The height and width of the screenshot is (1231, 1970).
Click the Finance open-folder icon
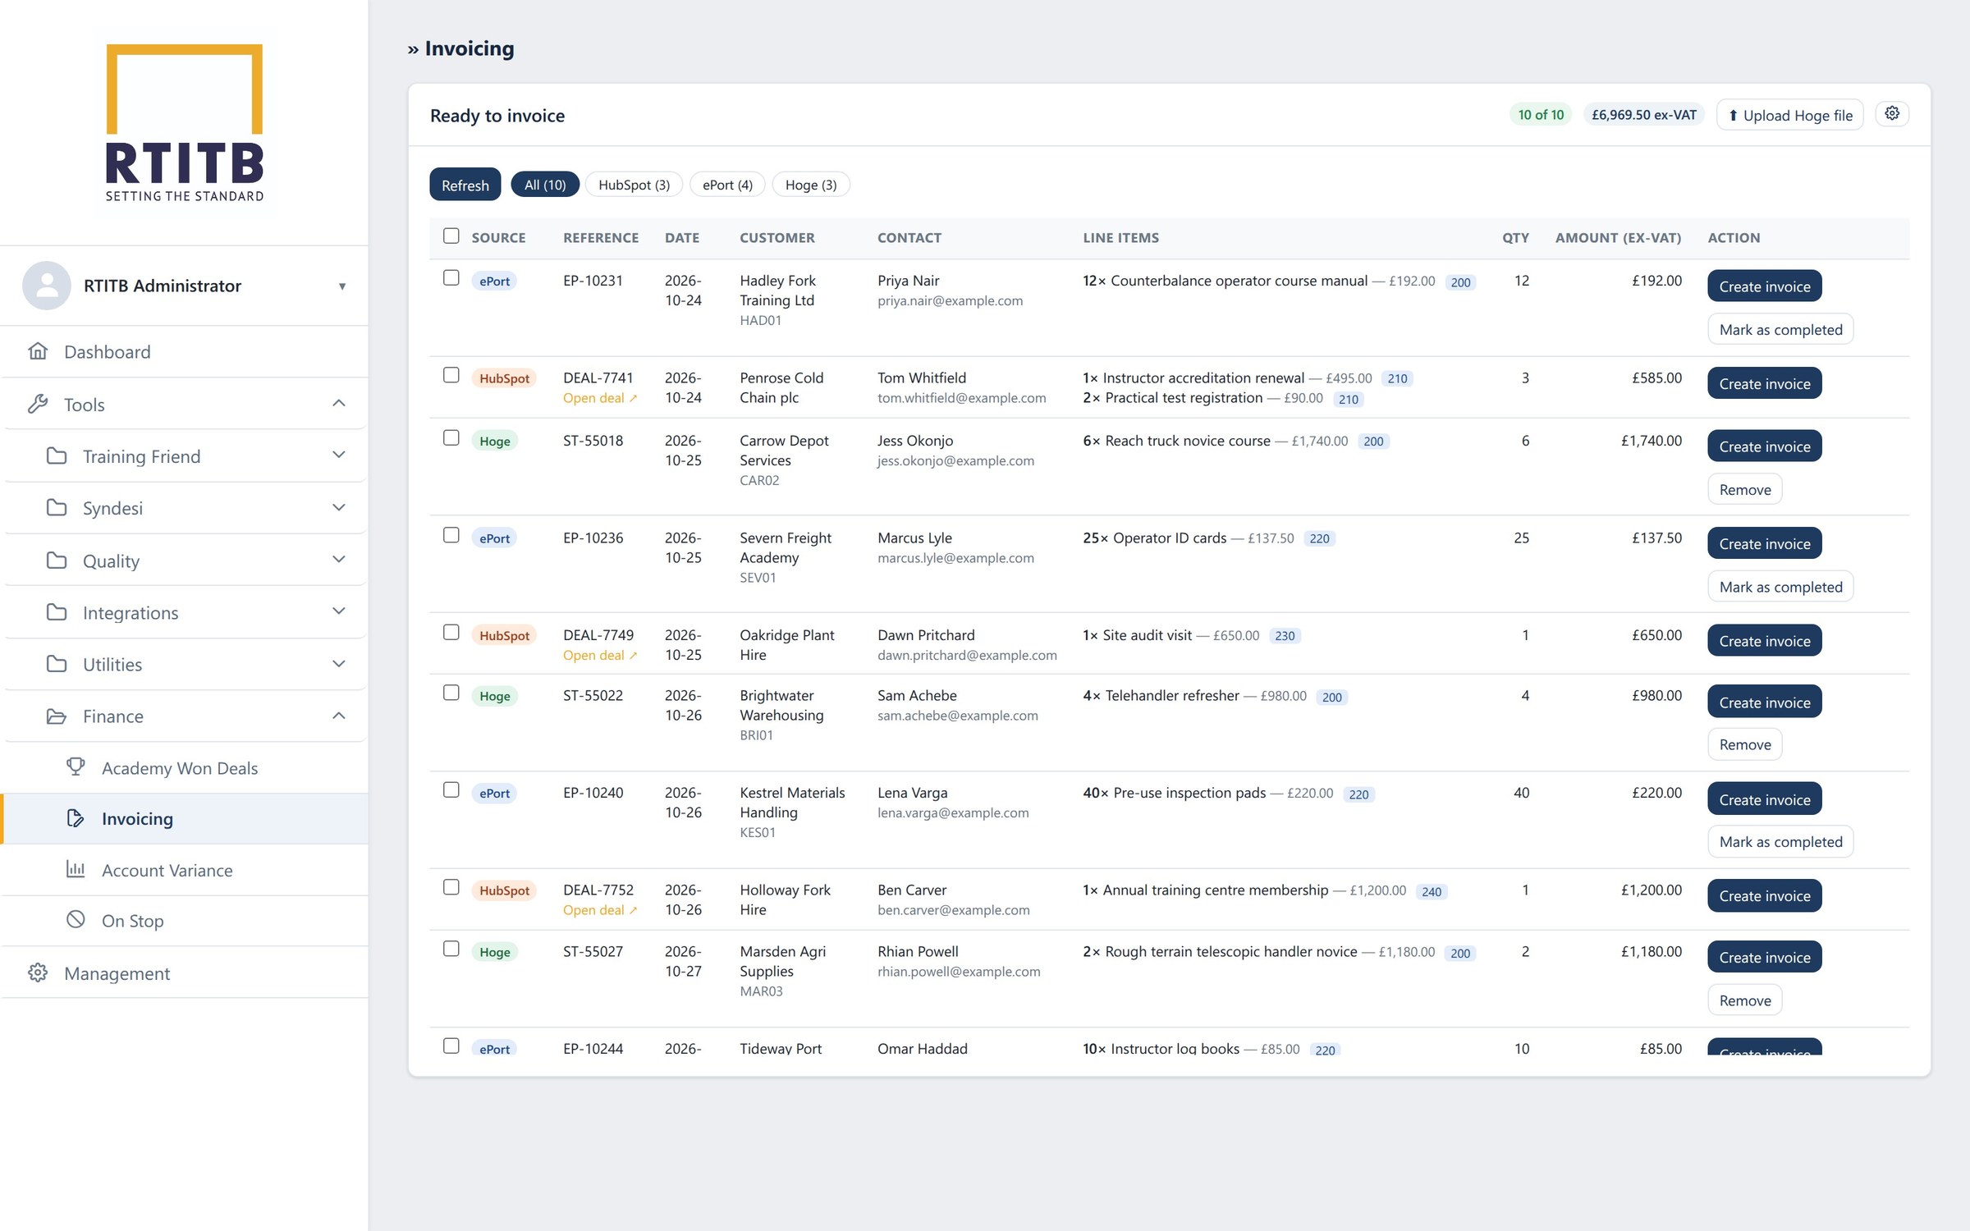click(57, 716)
